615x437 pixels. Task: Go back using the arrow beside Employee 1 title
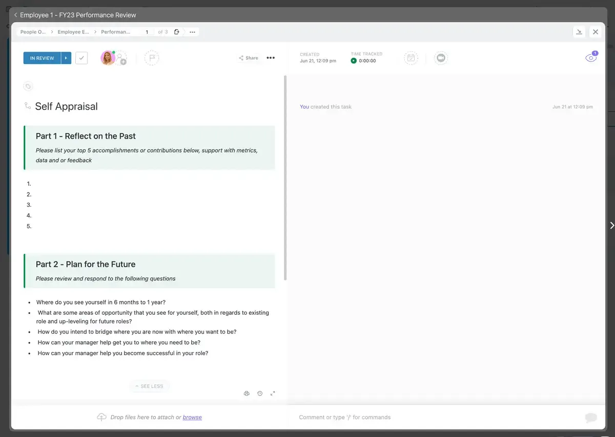point(15,15)
